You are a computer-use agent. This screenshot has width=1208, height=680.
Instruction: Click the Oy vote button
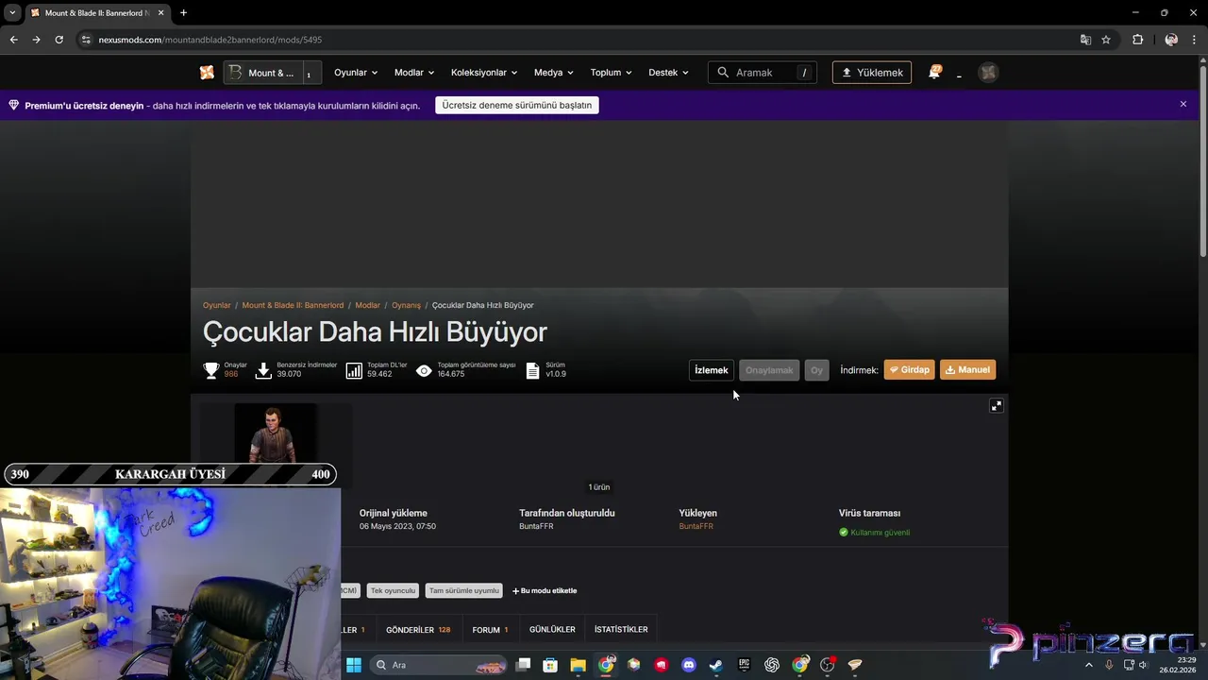[x=816, y=370]
